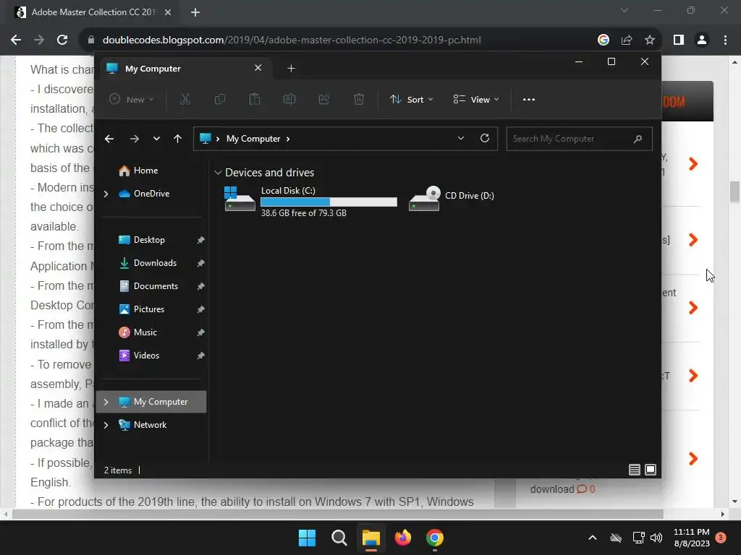Open the Windows Start menu
This screenshot has height=555, width=741.
tap(307, 538)
